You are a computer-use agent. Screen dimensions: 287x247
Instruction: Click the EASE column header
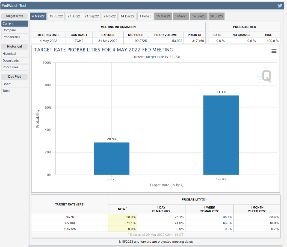(x=217, y=35)
